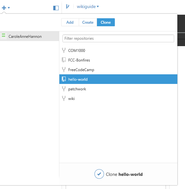Toggle the repository sidebar panel icon
Image resolution: width=185 pixels, height=189 pixels.
[x=56, y=8]
